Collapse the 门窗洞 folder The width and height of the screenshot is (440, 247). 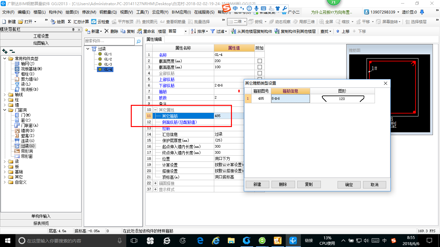point(5,110)
